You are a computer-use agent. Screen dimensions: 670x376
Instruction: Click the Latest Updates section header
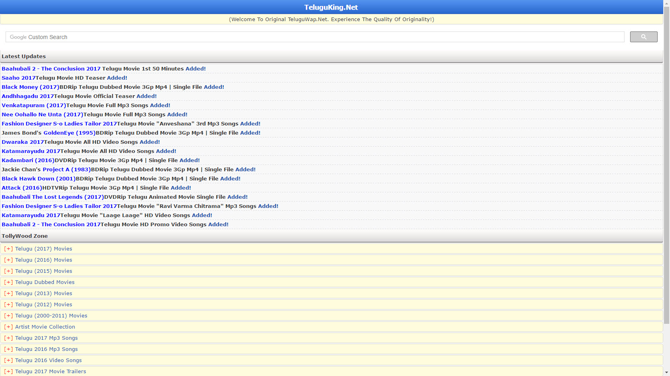(331, 56)
